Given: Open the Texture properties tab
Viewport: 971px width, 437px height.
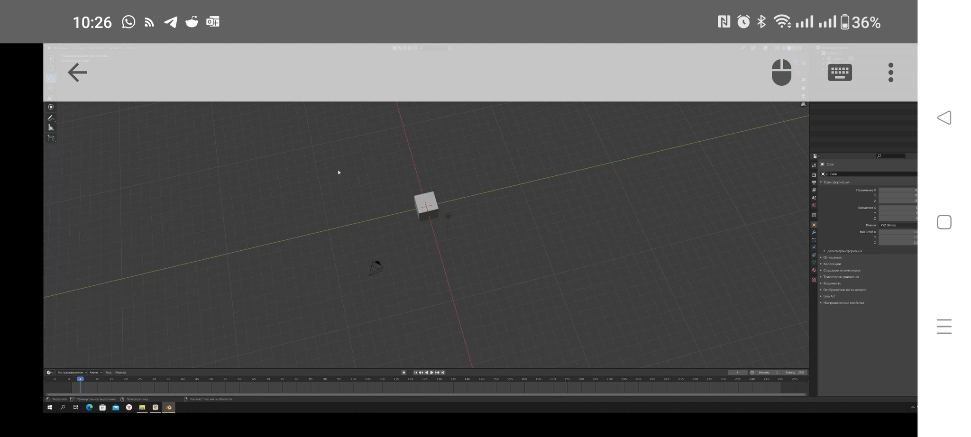Looking at the screenshot, I should pyautogui.click(x=814, y=280).
